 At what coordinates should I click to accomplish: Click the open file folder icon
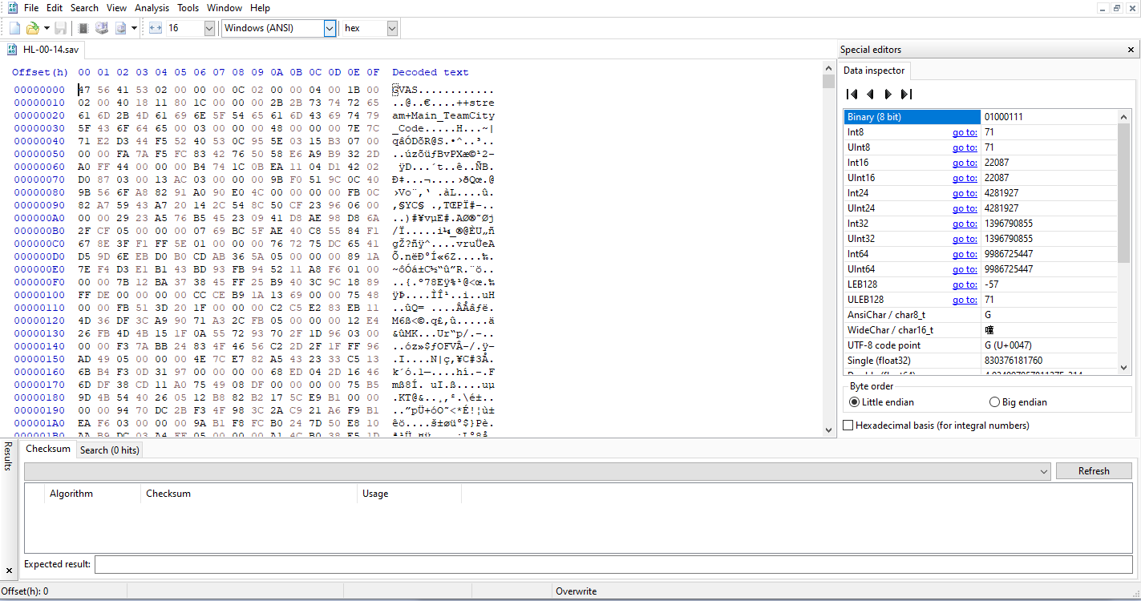[x=32, y=28]
